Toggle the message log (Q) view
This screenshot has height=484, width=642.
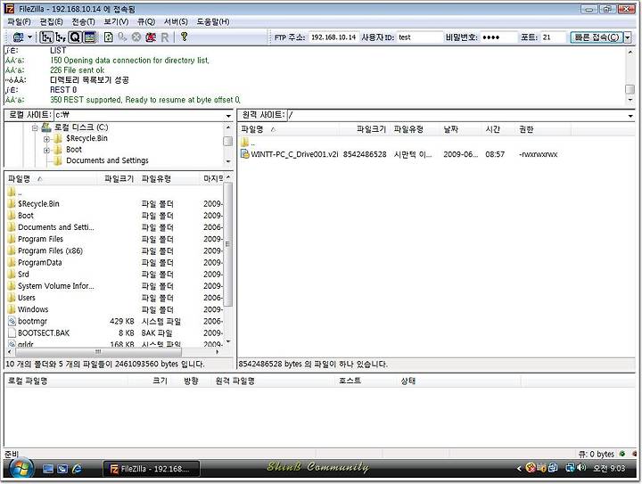[75, 37]
